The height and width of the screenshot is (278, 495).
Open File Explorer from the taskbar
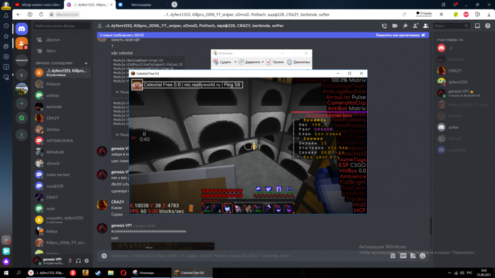click(x=111, y=273)
